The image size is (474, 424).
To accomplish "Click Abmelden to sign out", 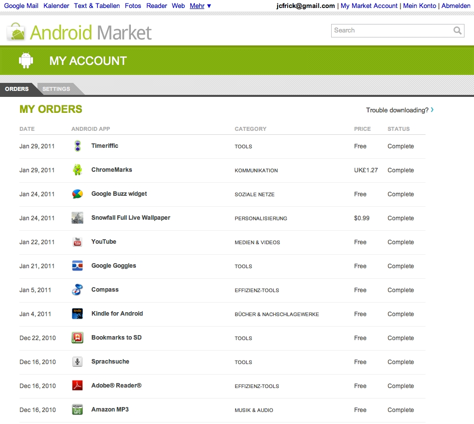I will pos(456,5).
